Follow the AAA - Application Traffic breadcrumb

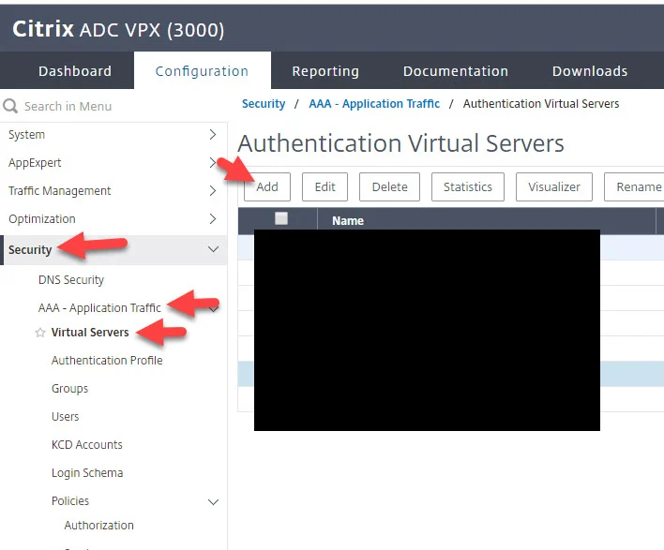click(374, 104)
